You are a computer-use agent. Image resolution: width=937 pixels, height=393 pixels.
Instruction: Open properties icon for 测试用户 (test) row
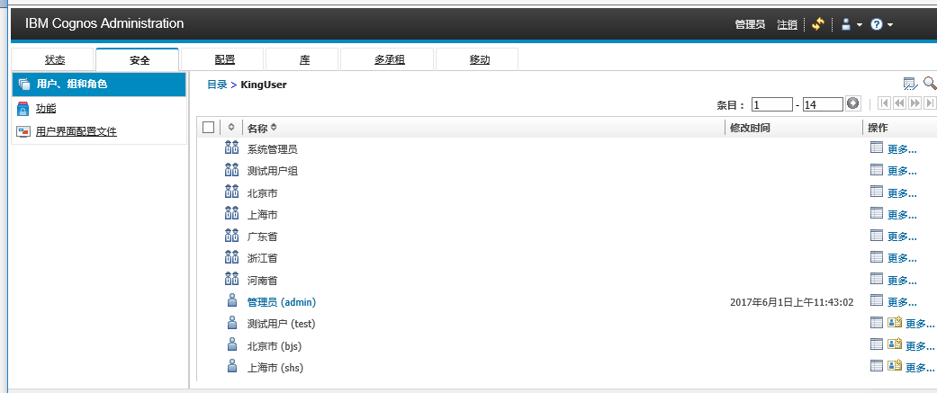[876, 323]
